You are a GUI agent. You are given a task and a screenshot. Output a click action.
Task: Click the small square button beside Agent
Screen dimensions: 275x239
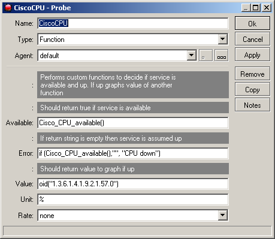point(206,55)
